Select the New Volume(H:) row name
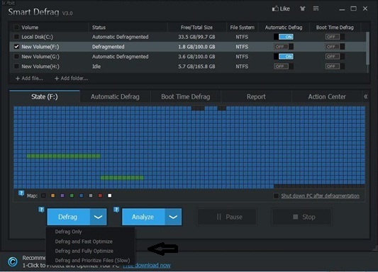Screen dimensions: 378x272 [40, 67]
